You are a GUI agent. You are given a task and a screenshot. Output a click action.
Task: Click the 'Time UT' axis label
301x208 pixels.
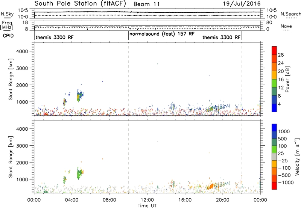coord(147,206)
